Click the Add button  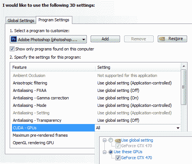click(105, 39)
